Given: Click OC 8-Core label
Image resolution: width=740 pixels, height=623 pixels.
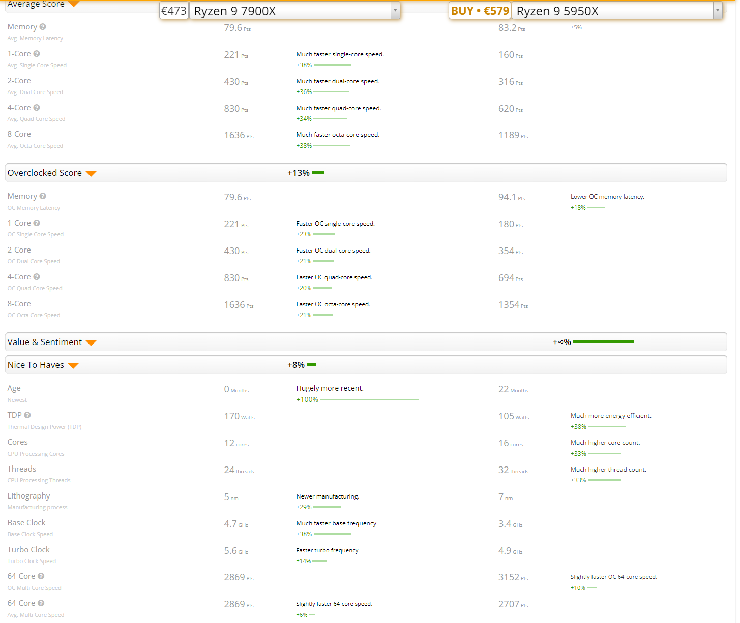Looking at the screenshot, I should (19, 304).
